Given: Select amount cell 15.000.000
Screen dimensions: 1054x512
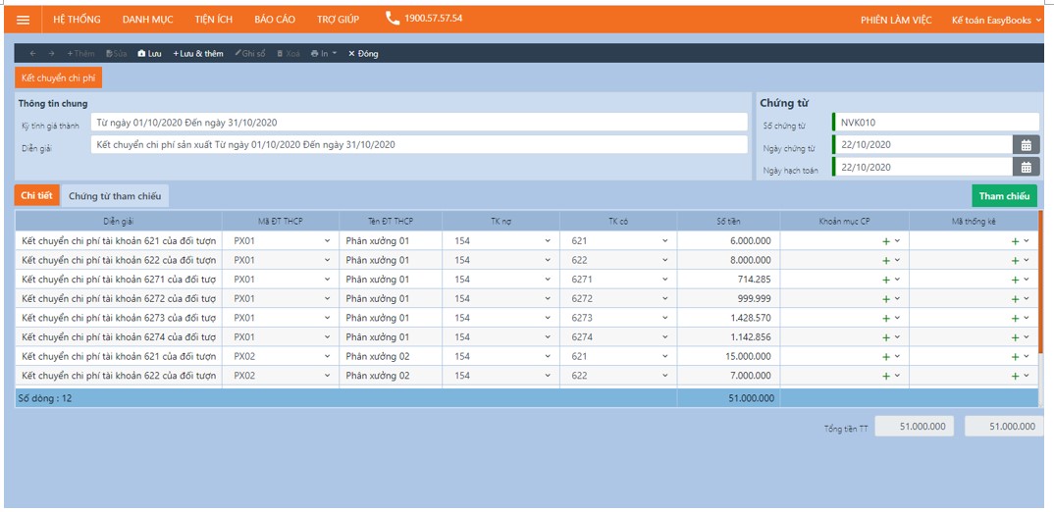Looking at the screenshot, I should [728, 357].
